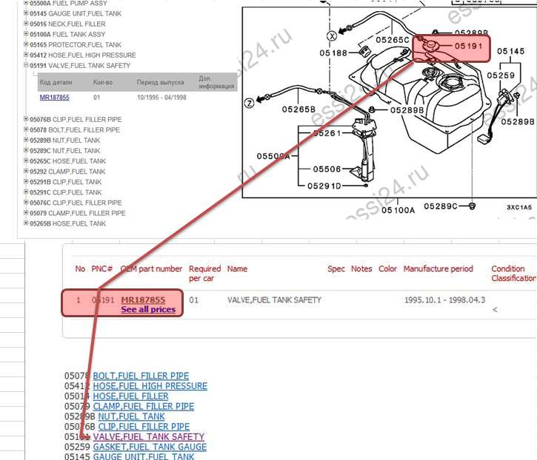Viewport: 537px width, 460px height.
Task: Expand the 05500A FUEL PUMP ASSY tree node
Action: (x=26, y=3)
